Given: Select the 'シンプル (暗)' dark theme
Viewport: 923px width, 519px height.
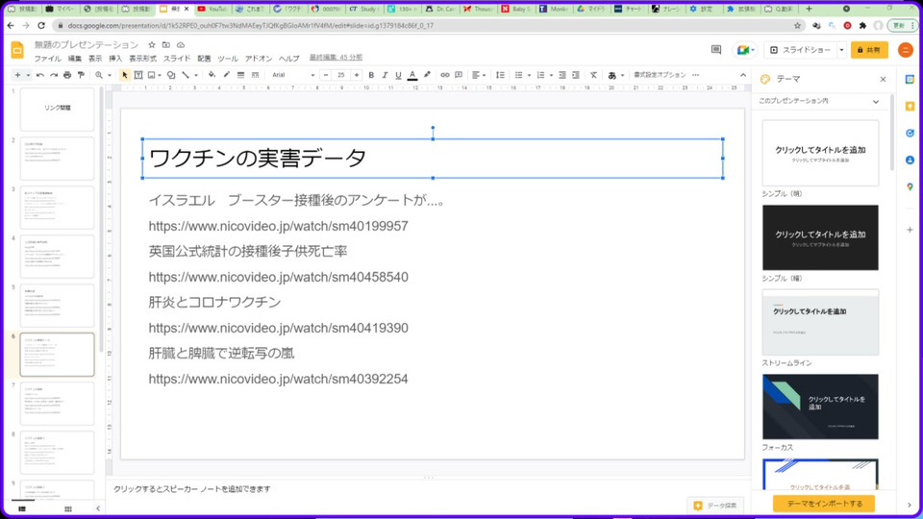Looking at the screenshot, I should tap(820, 237).
